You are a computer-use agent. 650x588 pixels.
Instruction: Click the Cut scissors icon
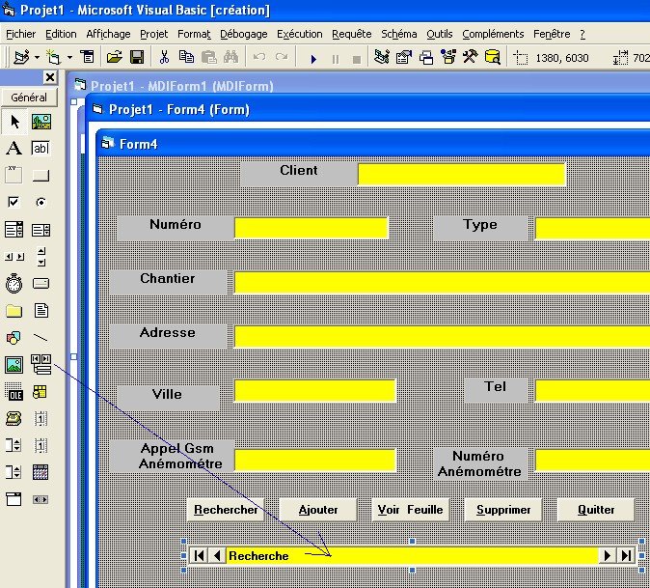pos(164,57)
